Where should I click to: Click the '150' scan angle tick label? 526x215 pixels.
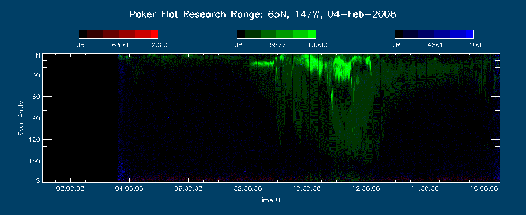(x=34, y=161)
